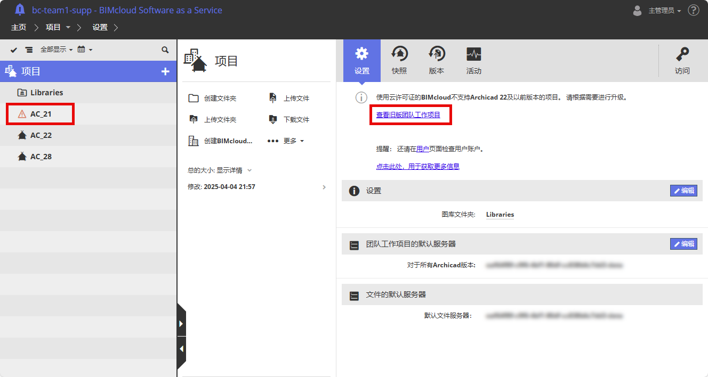
Task: Click the info circle icon
Action: (x=361, y=97)
